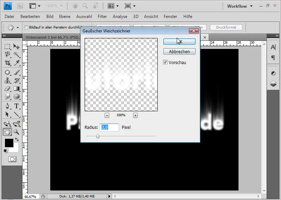
Task: Confirm the Gaussian blur with OK
Action: pyautogui.click(x=179, y=42)
